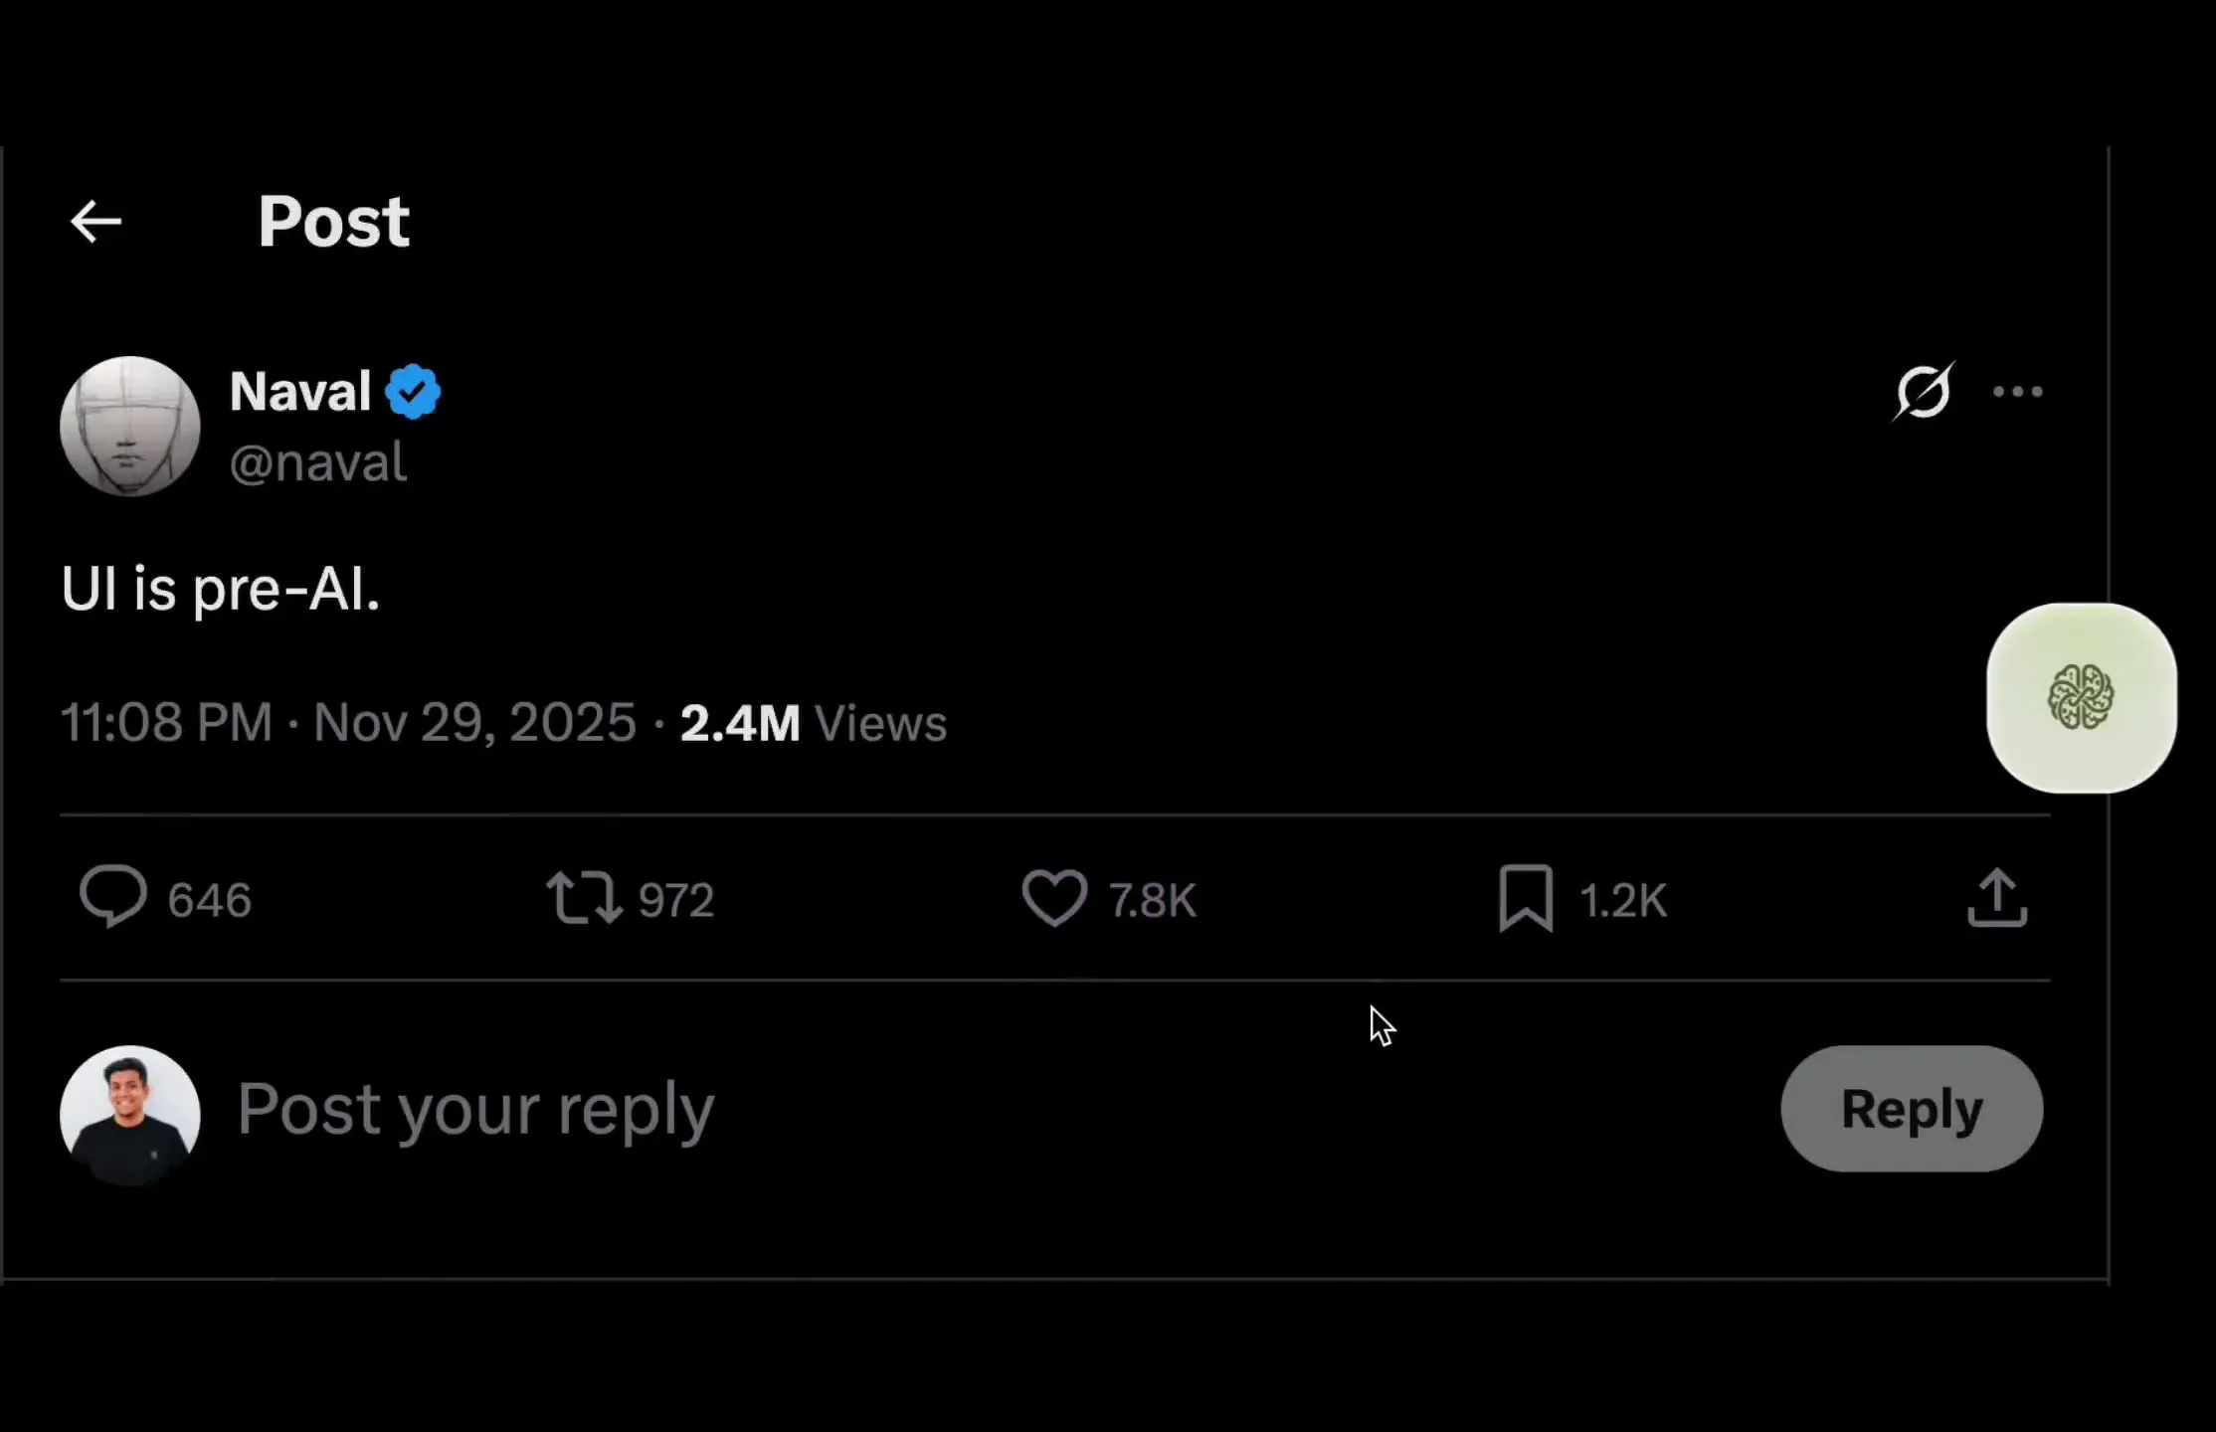The width and height of the screenshot is (2216, 1432).
Task: Click the tweet text 'UI is pre-AI.'
Action: (221, 589)
